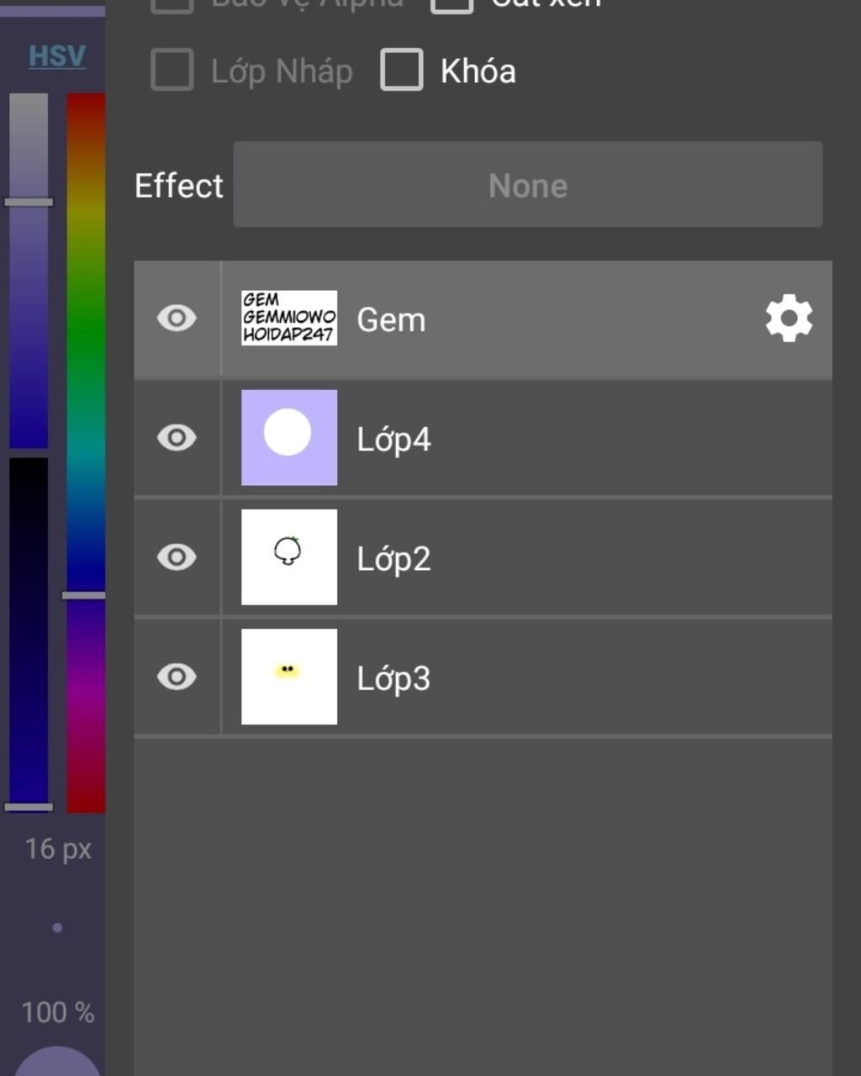Hide the Lớp2 layer
The height and width of the screenshot is (1076, 861).
(x=177, y=557)
